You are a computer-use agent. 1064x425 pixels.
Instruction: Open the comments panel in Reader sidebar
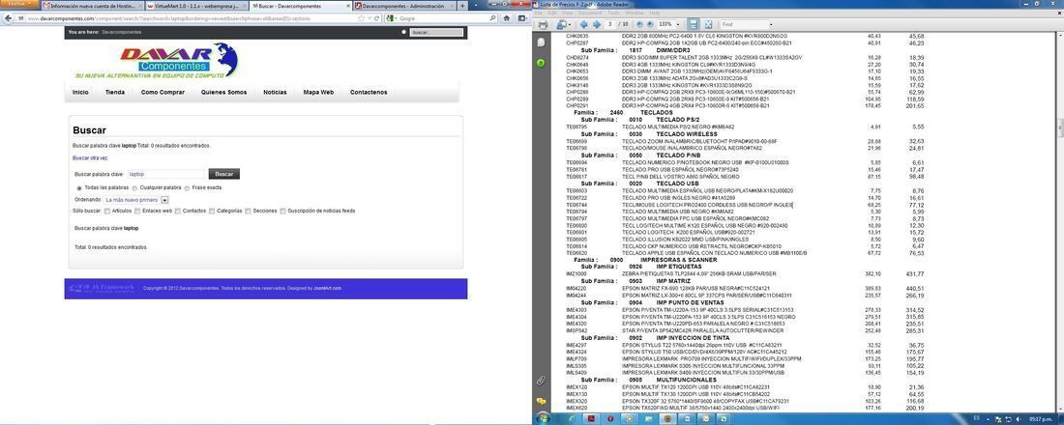[541, 401]
